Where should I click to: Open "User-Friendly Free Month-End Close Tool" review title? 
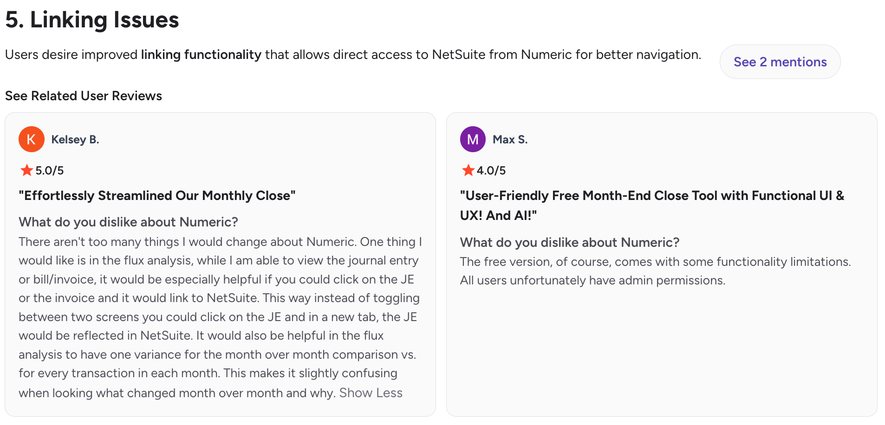pyautogui.click(x=652, y=205)
